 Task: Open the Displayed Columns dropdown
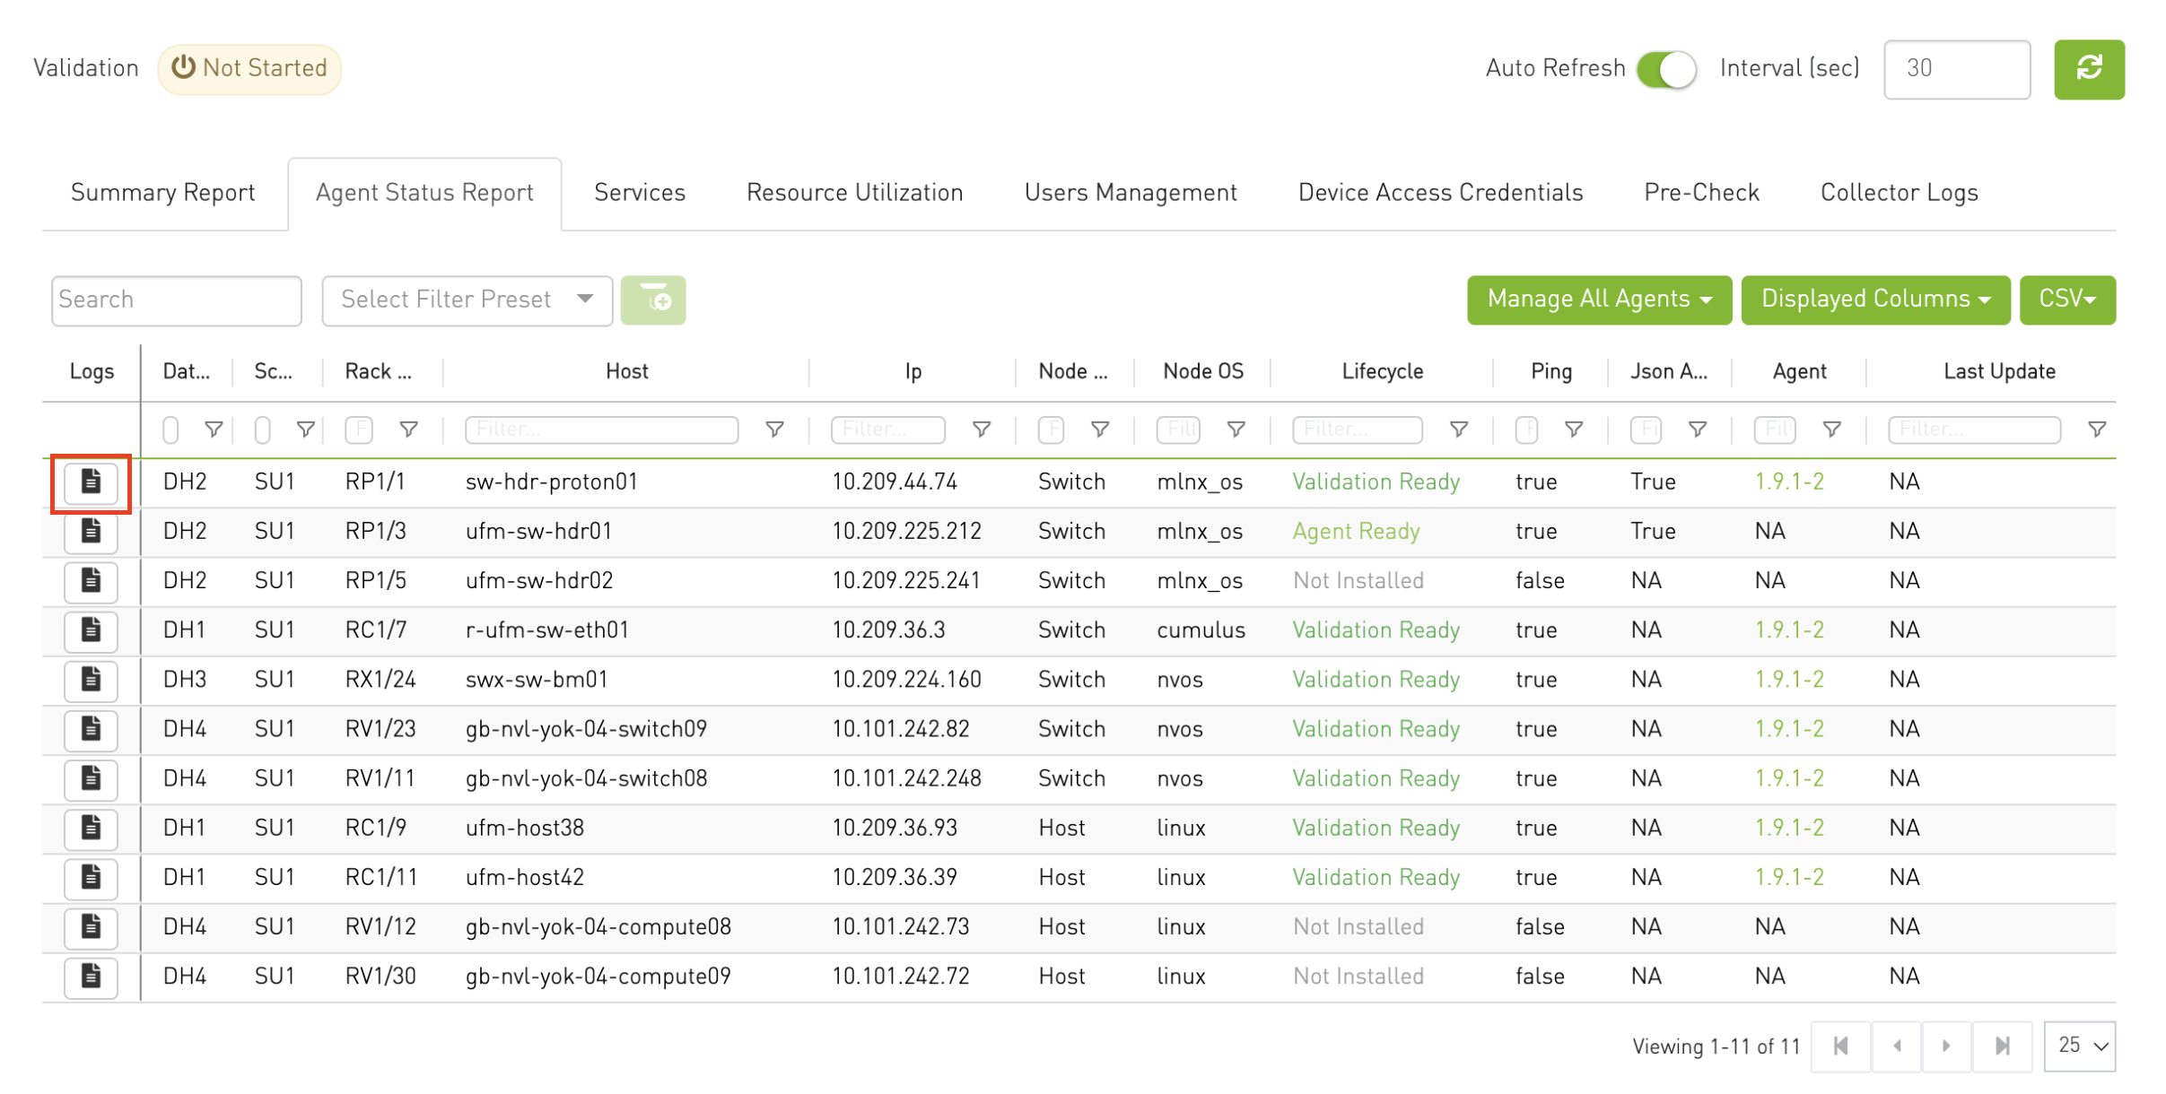point(1875,300)
